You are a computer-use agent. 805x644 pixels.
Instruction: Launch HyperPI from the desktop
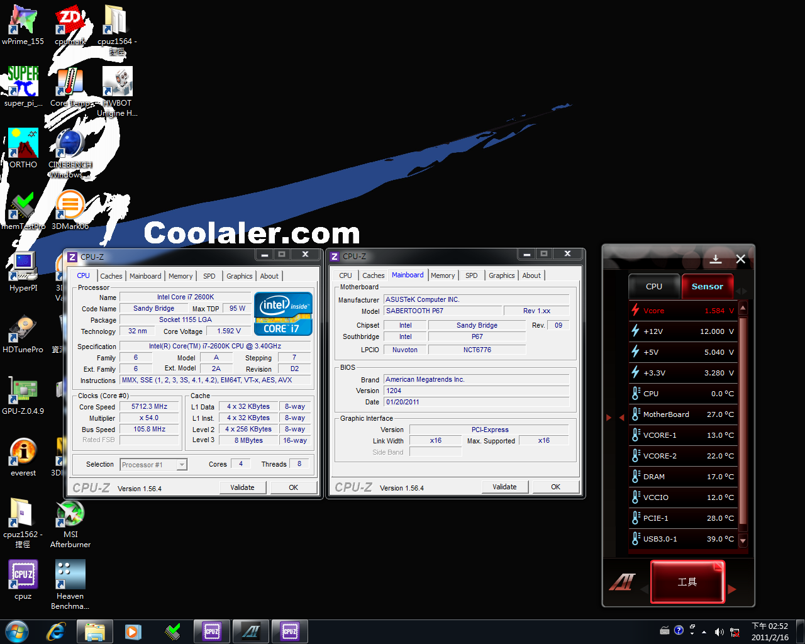(23, 272)
